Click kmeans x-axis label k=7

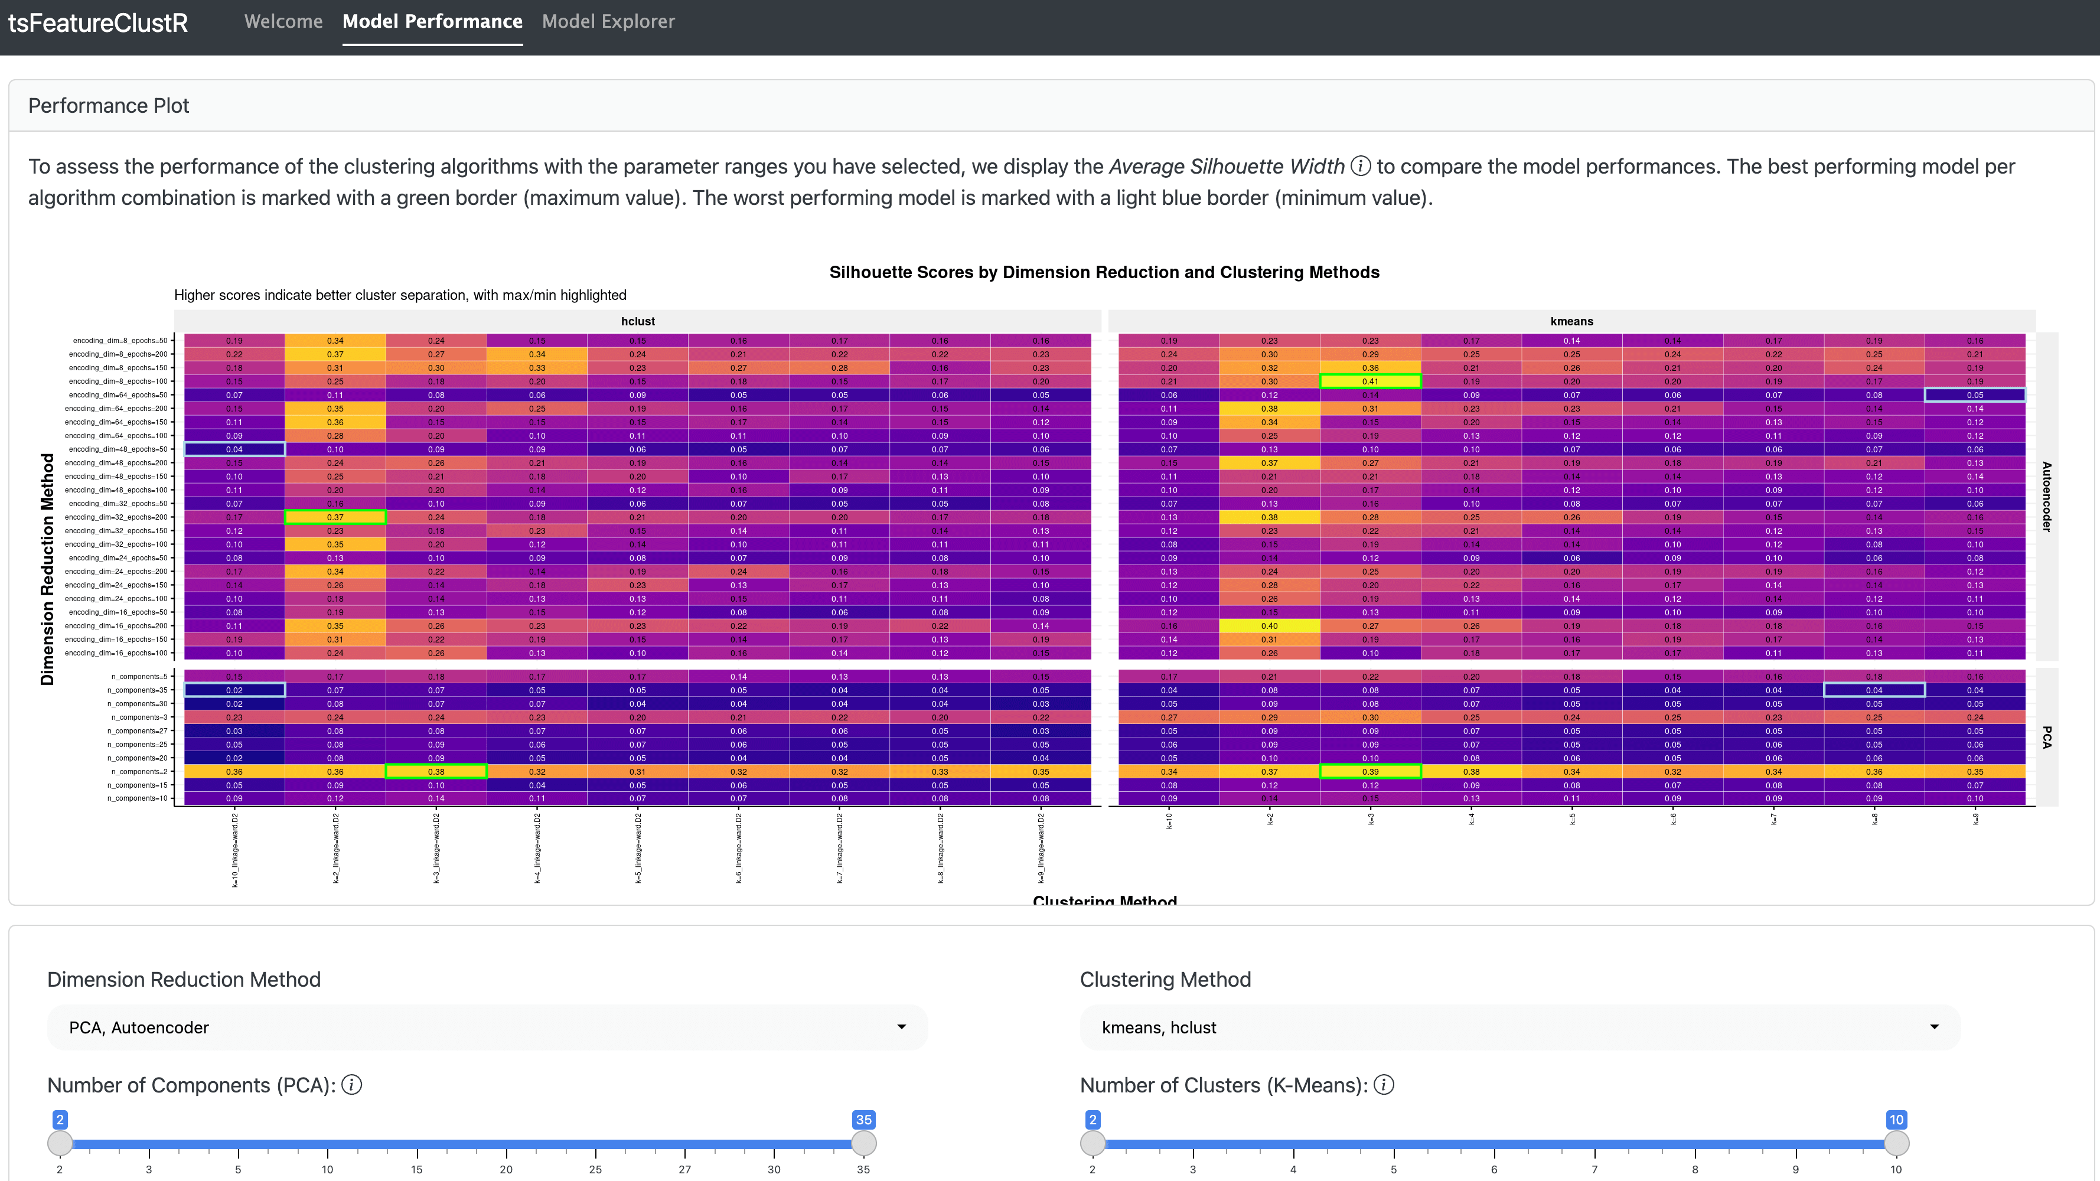(1774, 819)
